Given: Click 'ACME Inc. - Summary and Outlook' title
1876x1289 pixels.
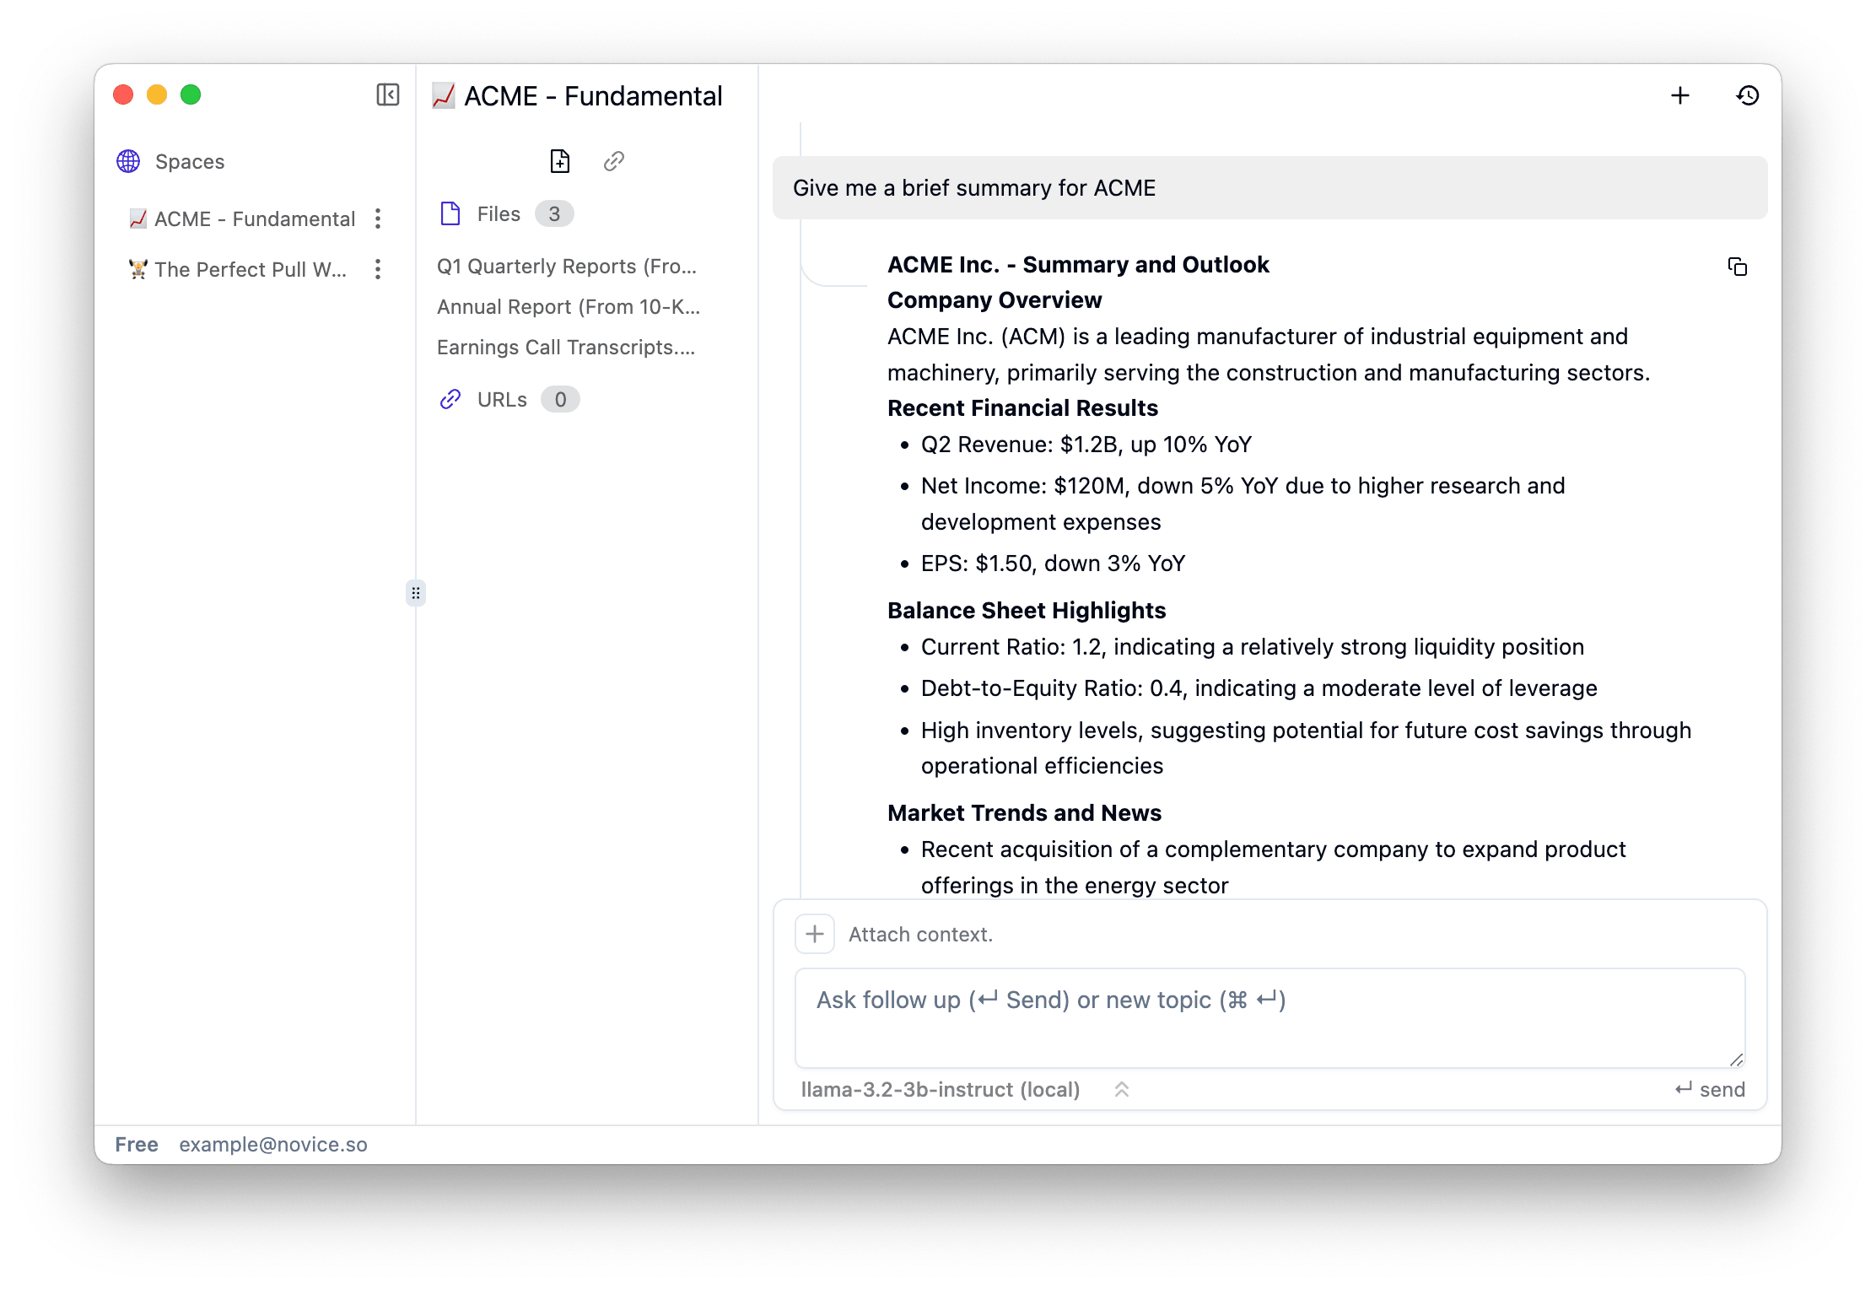Looking at the screenshot, I should point(1078,265).
